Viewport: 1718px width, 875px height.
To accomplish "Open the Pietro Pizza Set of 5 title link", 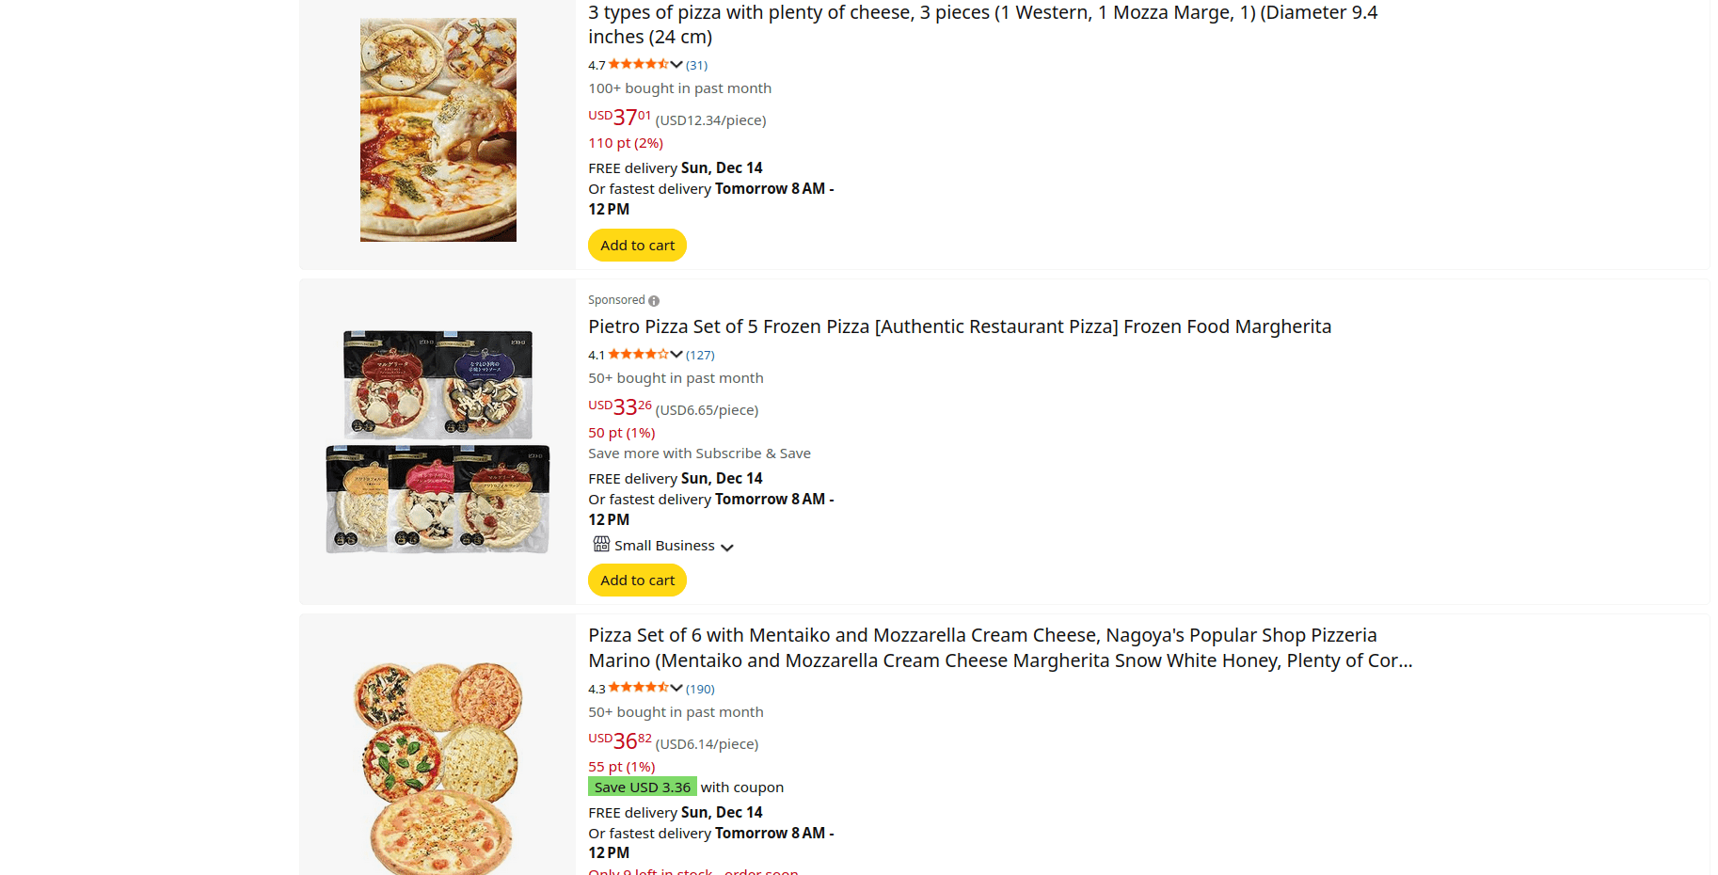I will (x=960, y=326).
